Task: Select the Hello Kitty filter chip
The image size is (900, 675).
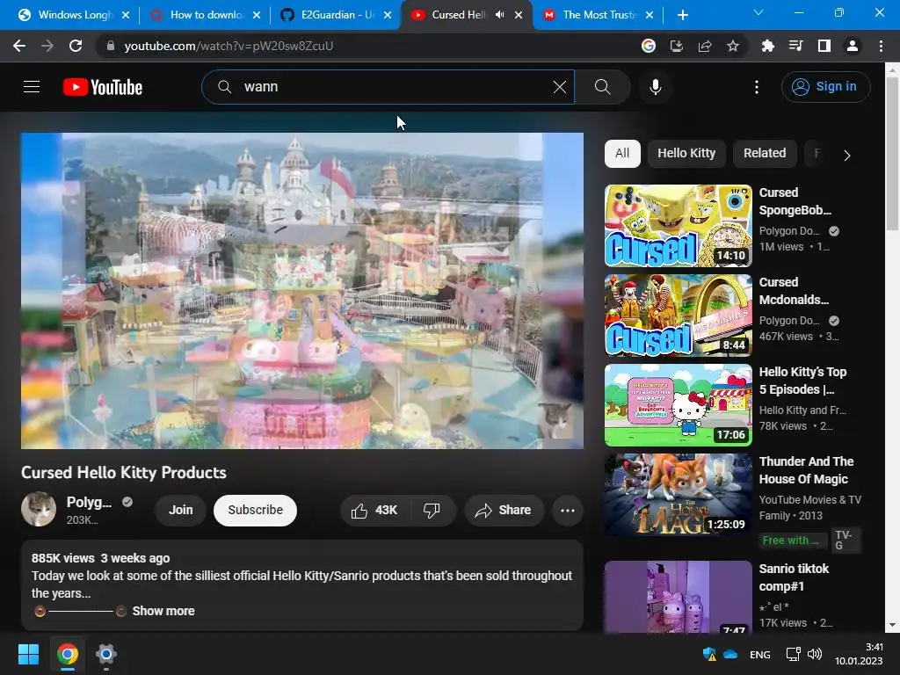Action: (686, 154)
